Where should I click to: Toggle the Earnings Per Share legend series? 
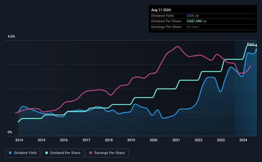coord(107,153)
